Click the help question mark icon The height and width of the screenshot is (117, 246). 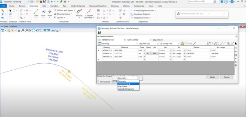click(x=226, y=2)
